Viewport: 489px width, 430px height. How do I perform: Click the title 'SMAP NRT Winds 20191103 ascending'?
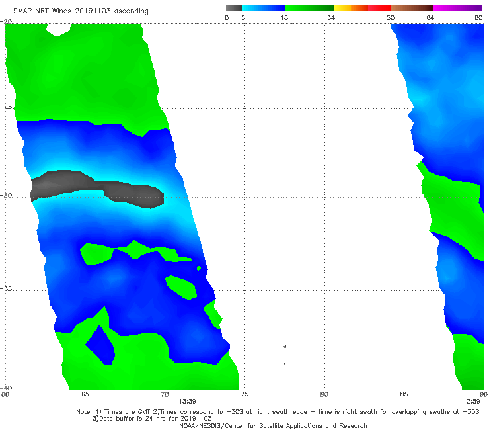(81, 11)
